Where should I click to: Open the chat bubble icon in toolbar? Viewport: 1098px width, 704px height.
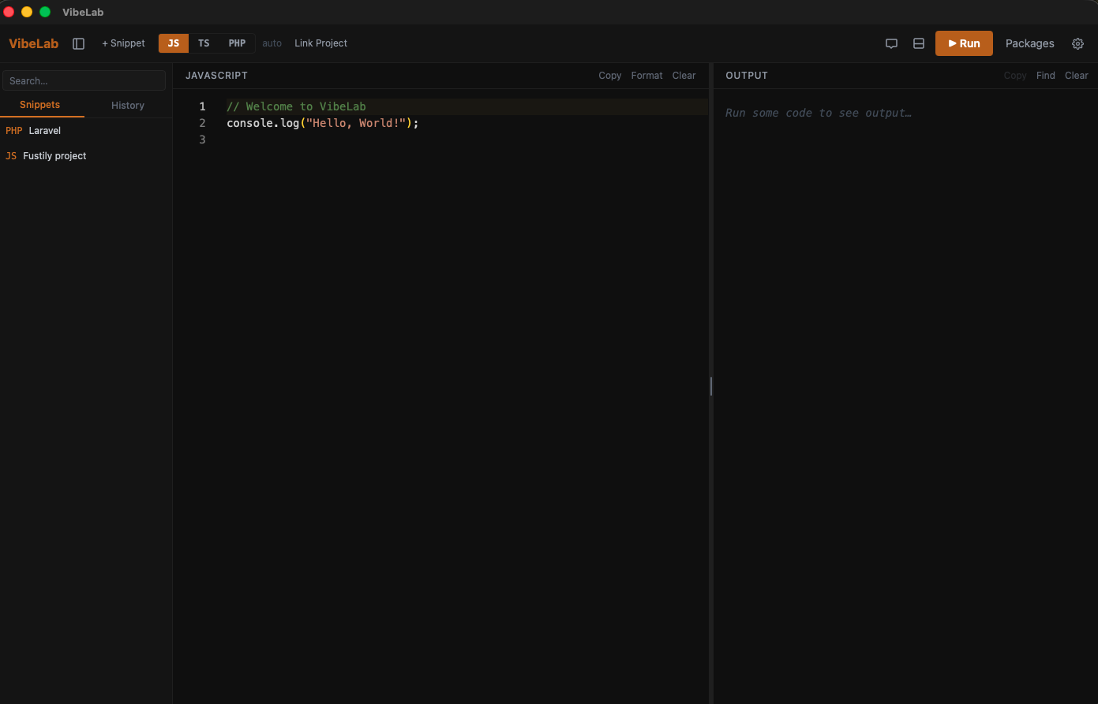[891, 43]
